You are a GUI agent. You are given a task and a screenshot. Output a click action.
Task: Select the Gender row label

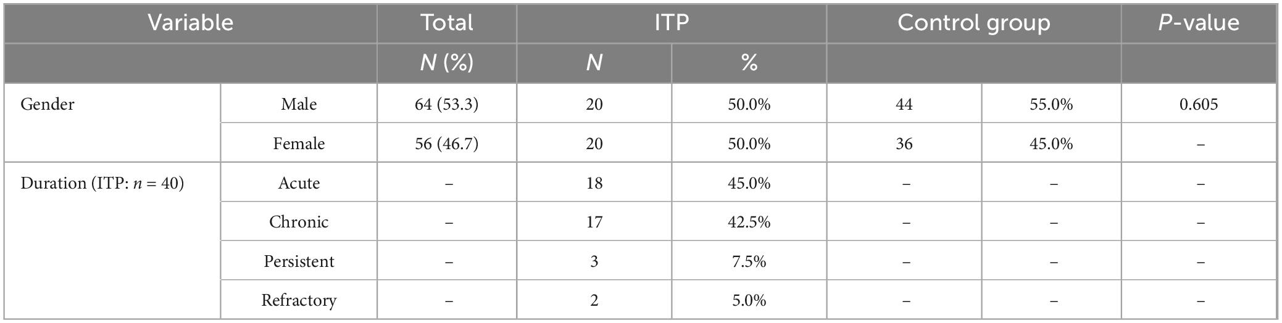(48, 104)
